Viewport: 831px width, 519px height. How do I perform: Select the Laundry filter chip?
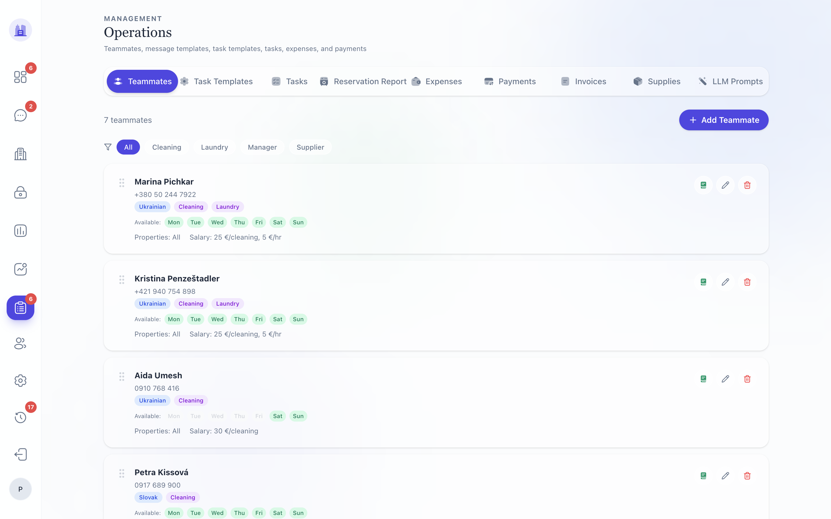[214, 147]
